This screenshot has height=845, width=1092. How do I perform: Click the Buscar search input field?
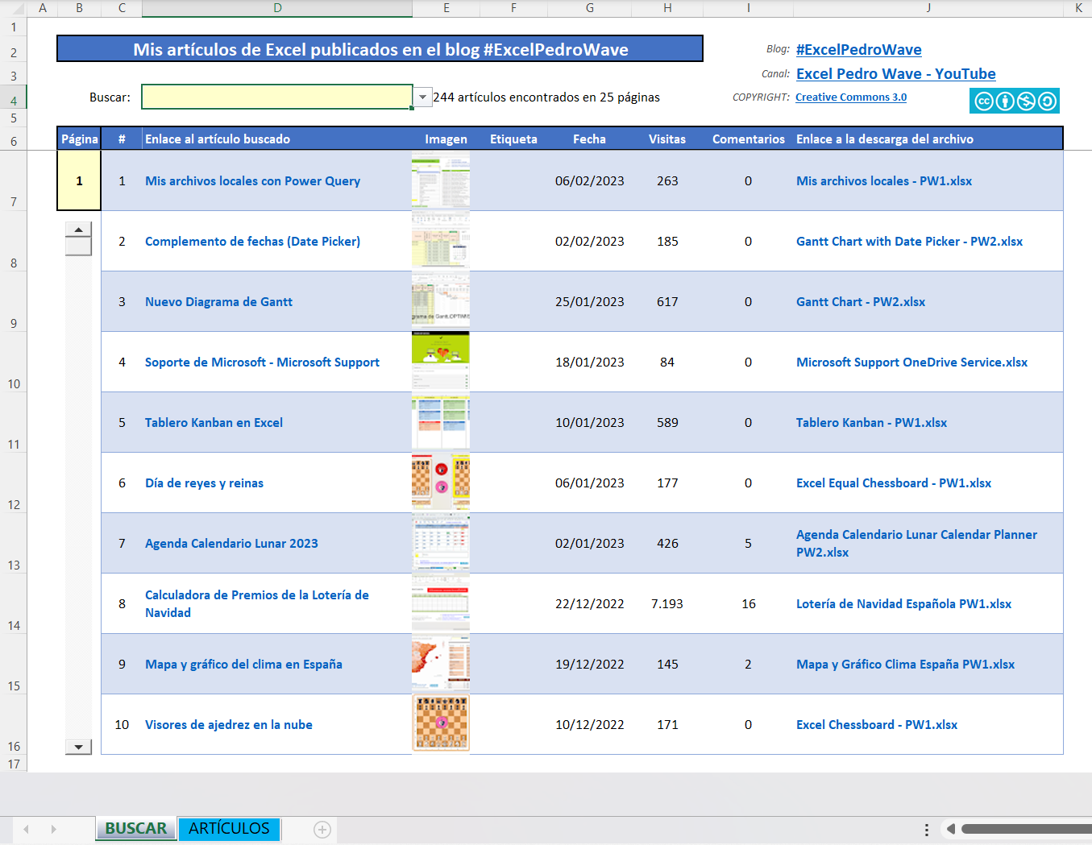coord(277,97)
